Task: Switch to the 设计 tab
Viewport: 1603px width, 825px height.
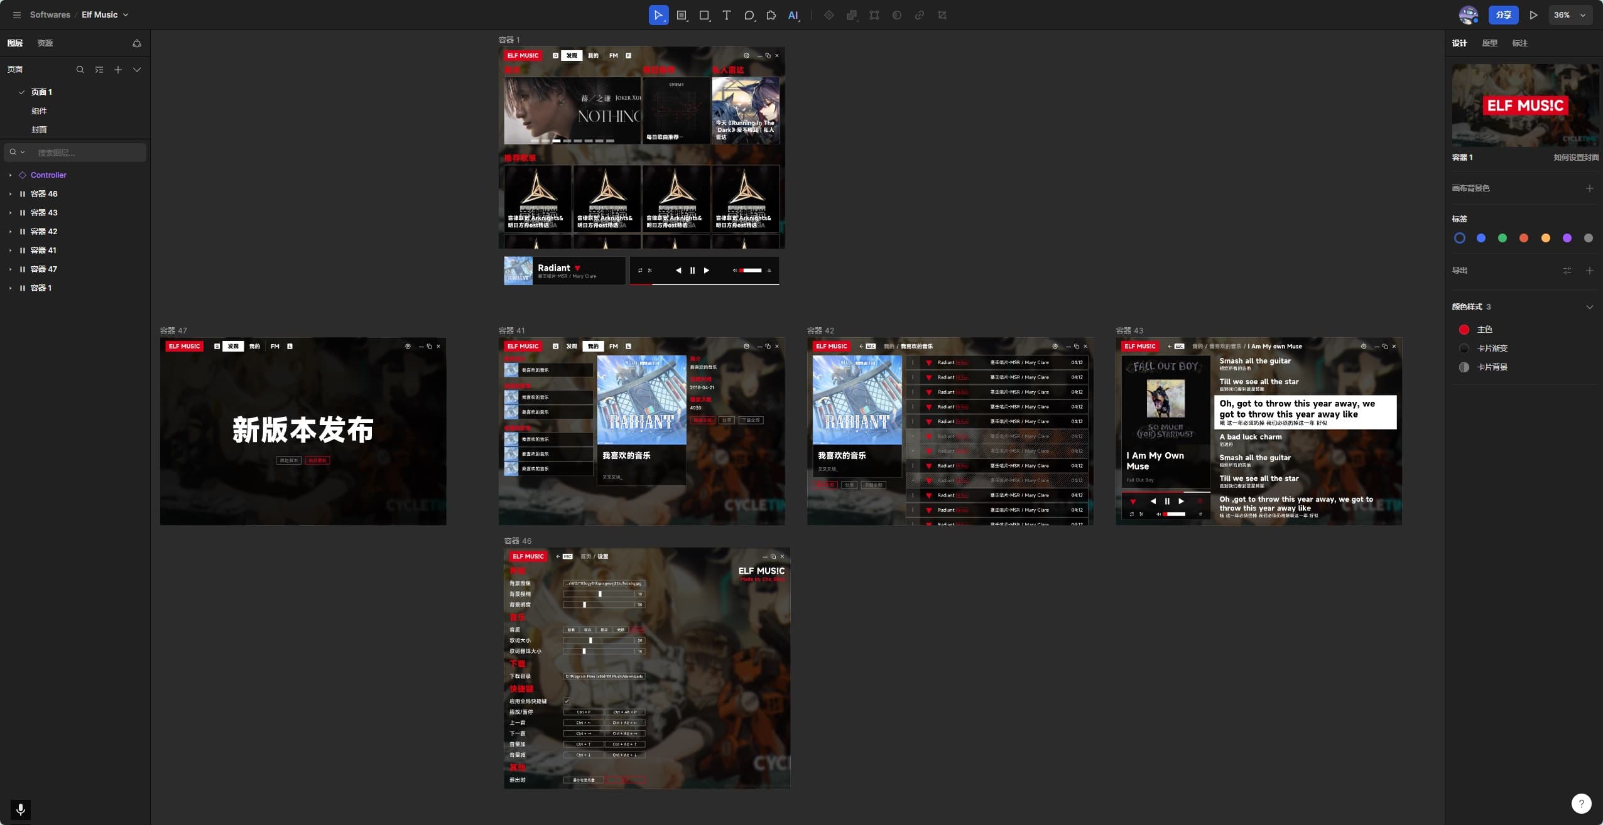Action: pos(1459,43)
